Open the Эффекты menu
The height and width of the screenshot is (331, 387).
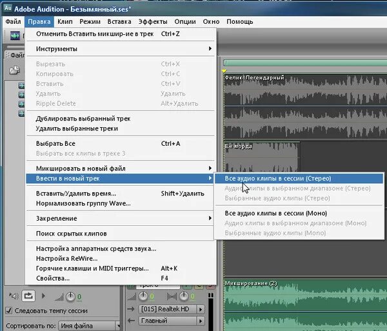(153, 22)
